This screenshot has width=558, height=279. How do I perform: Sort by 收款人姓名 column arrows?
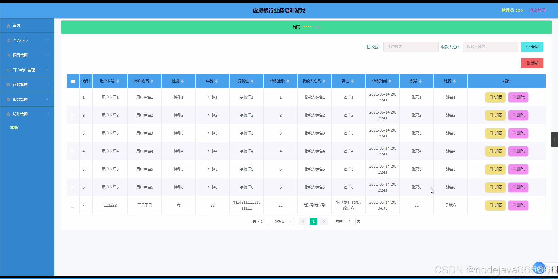tap(324, 81)
